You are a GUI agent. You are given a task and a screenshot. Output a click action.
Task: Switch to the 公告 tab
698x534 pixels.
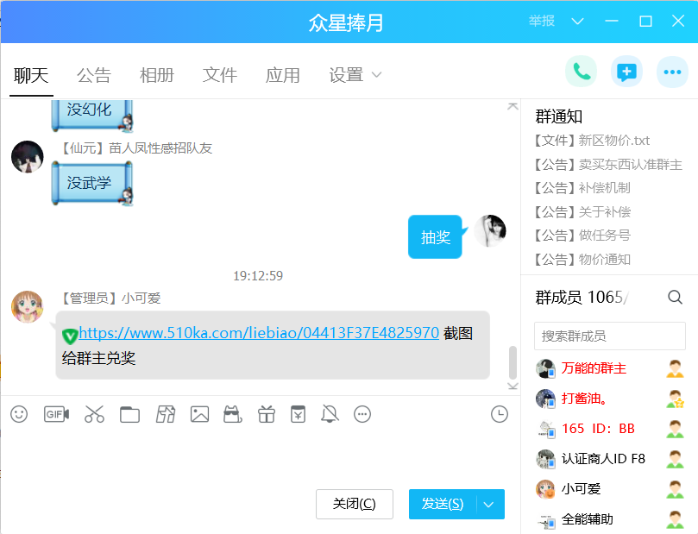coord(93,76)
